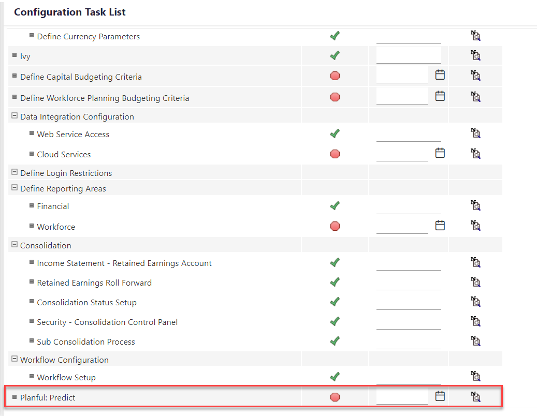This screenshot has width=537, height=416.
Task: Collapse the Workflow Configuration section
Action: point(14,360)
